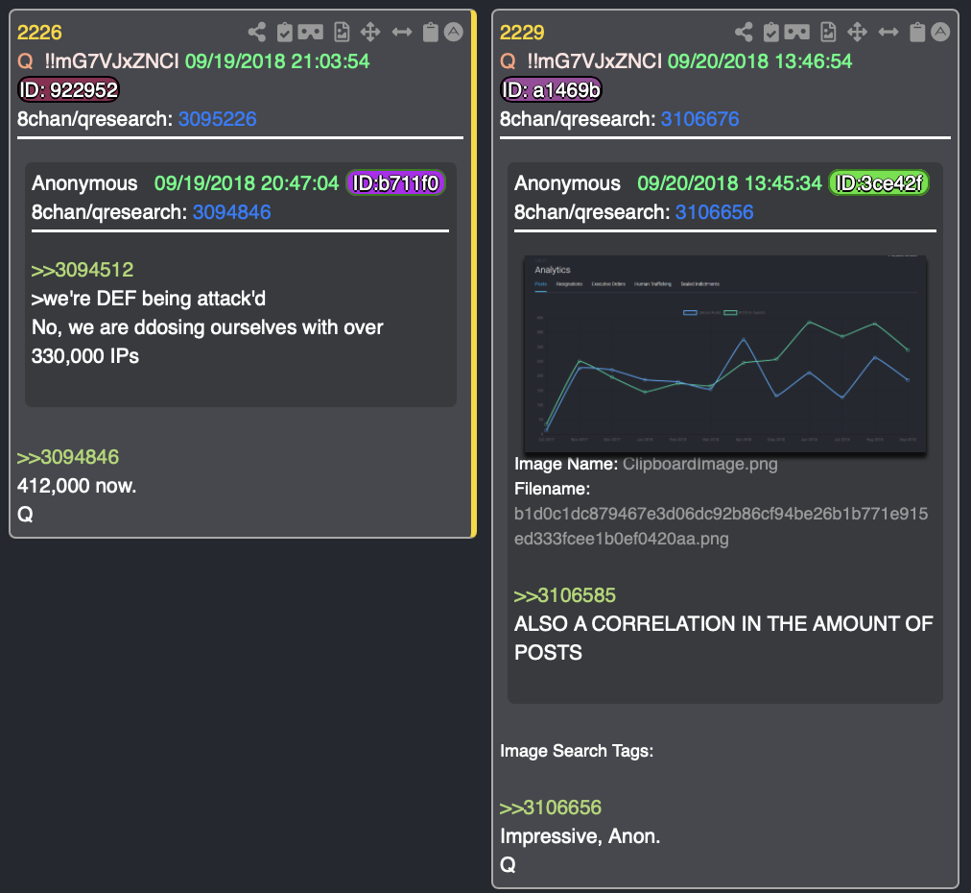
Task: Open post number 2226 heading
Action: point(39,33)
